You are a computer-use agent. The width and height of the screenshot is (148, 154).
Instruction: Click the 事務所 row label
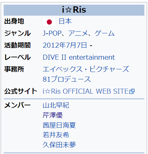coord(14,69)
